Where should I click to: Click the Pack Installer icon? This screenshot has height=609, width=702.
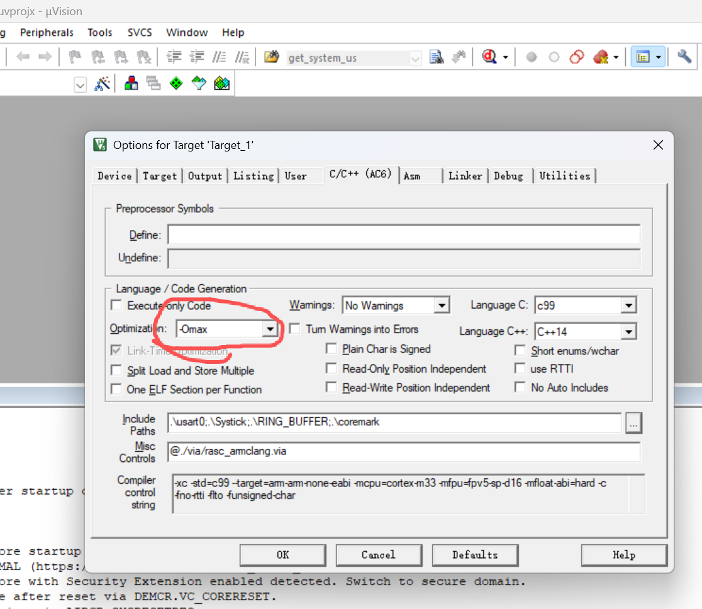tap(221, 83)
